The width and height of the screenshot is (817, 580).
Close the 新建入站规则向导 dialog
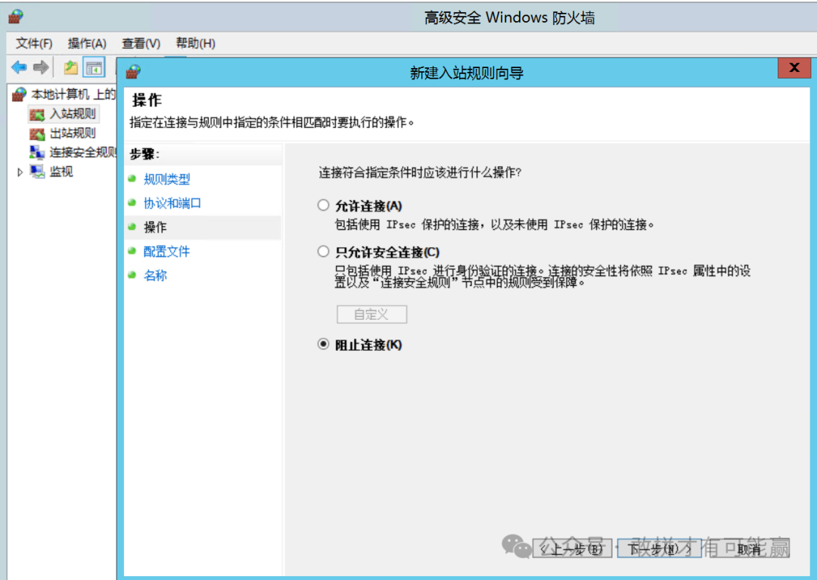point(794,68)
